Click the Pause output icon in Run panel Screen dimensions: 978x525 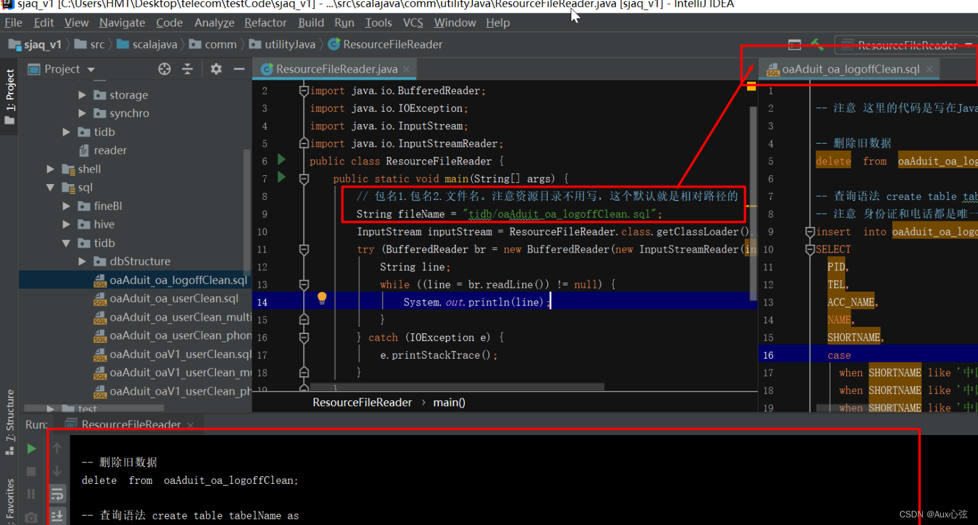point(31,493)
